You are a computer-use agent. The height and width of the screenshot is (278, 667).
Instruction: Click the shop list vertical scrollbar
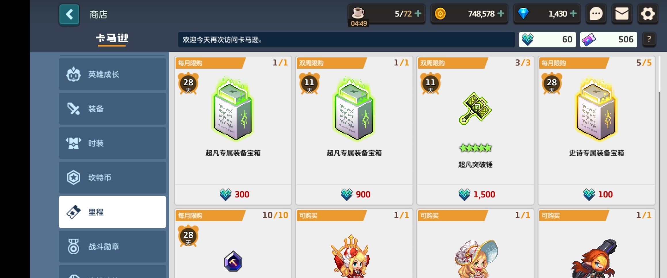[x=659, y=167]
